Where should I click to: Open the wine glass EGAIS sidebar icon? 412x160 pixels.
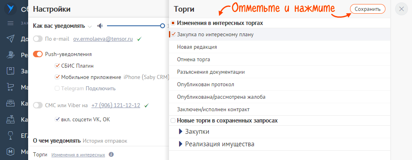point(10,136)
